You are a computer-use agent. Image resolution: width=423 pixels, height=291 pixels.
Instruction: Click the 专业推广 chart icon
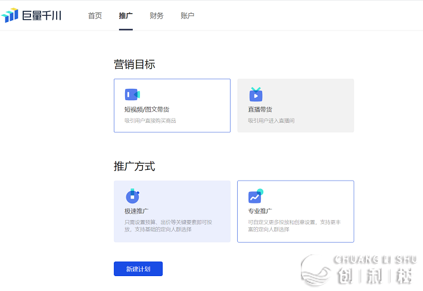pyautogui.click(x=256, y=196)
